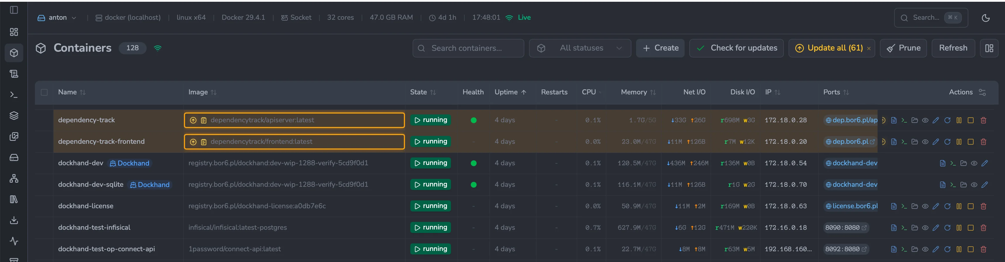
Task: Open dep.bor6.pl/ap link for dependency-track
Action: tap(851, 120)
